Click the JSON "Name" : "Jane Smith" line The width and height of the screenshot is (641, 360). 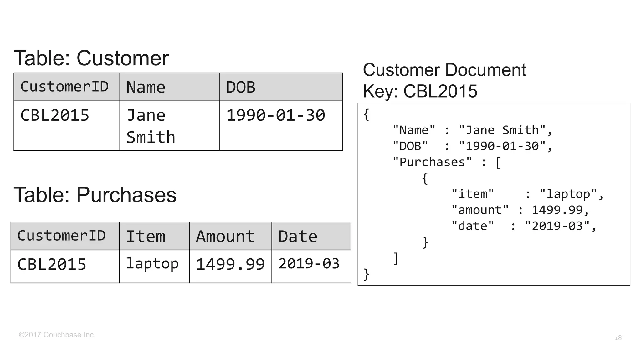[x=473, y=130]
